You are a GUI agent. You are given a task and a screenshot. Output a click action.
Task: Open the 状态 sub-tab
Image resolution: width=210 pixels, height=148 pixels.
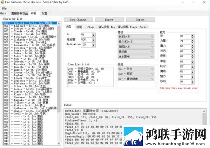click(68, 27)
